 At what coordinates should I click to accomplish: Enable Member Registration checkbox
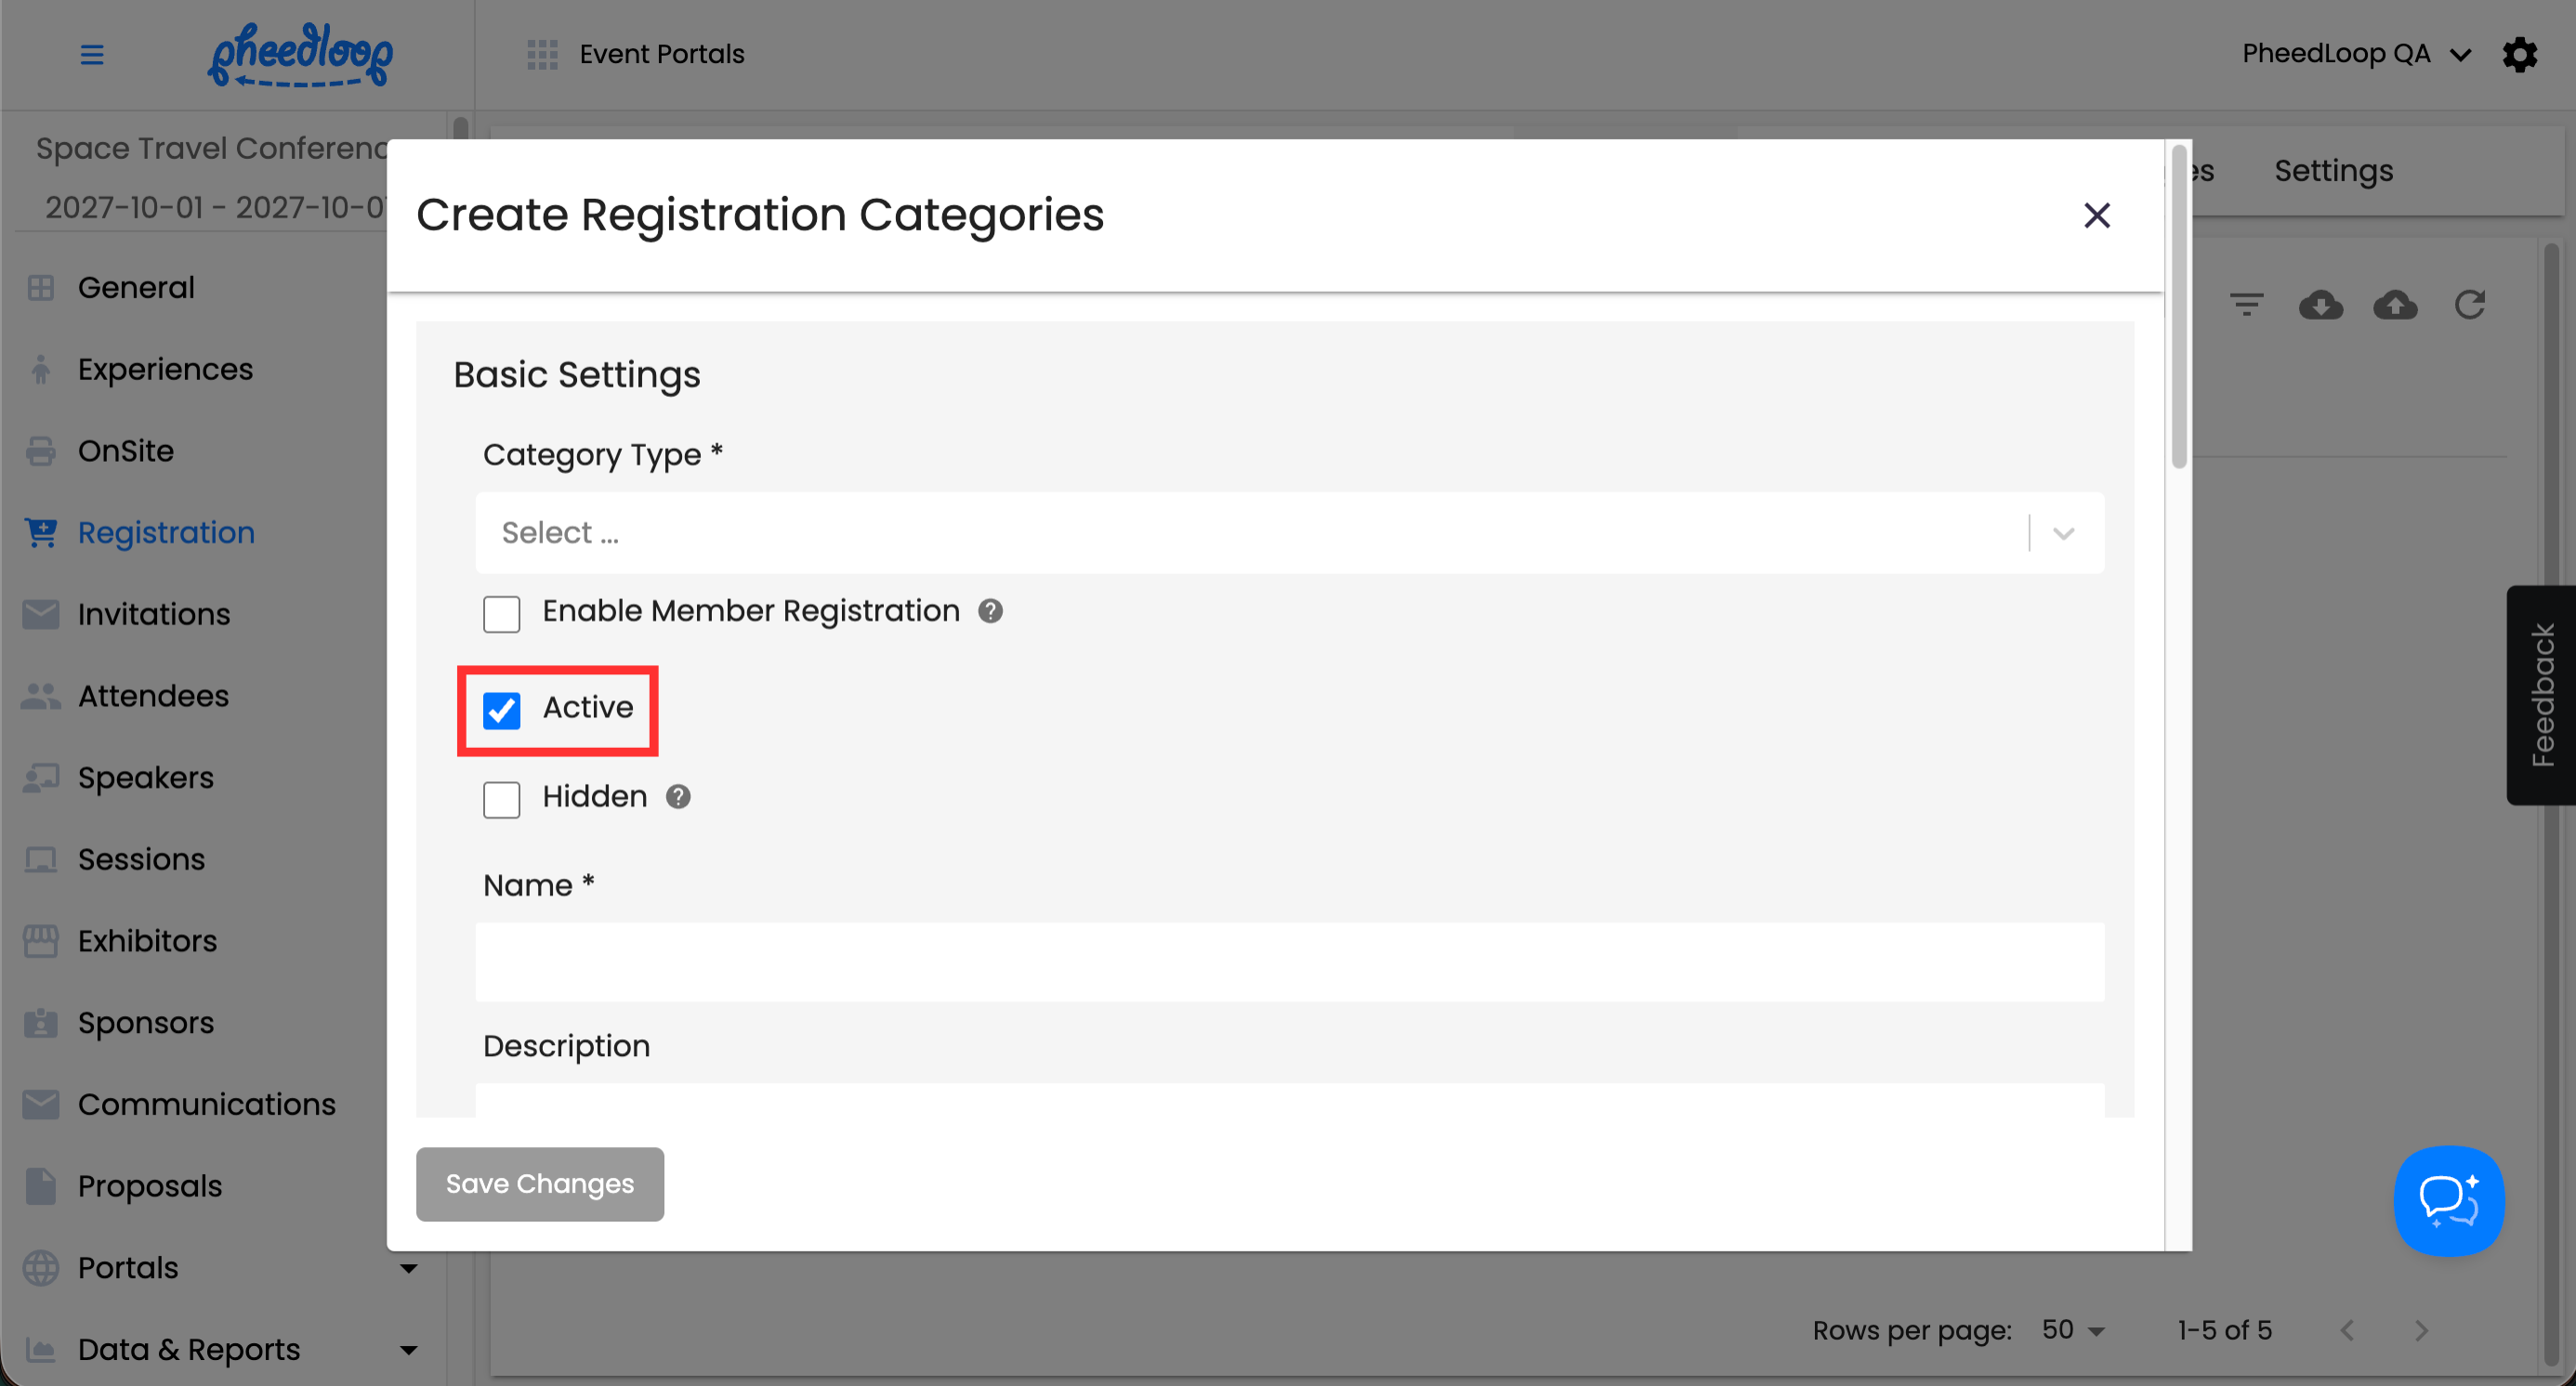[x=502, y=613]
